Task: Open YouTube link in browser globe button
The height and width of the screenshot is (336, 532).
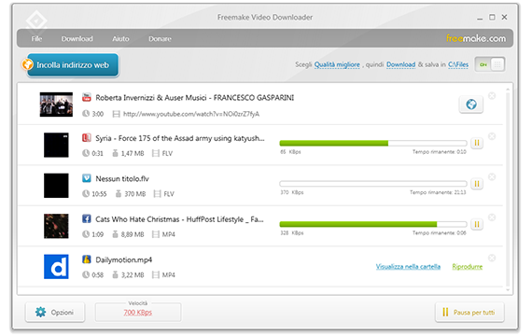Action: [x=471, y=105]
